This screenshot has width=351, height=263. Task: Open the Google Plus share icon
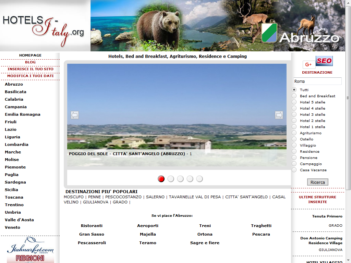pyautogui.click(x=309, y=65)
